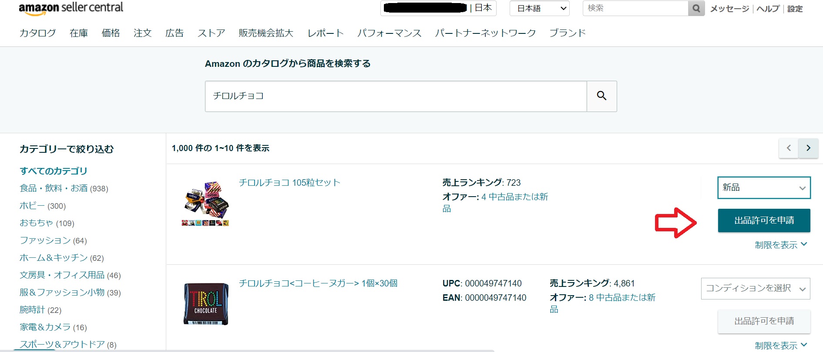This screenshot has width=823, height=352.
Task: Open the ヘルプ link
Action: click(768, 9)
